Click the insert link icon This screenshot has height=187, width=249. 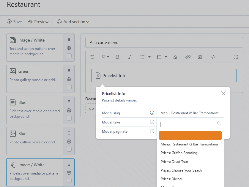point(188,57)
